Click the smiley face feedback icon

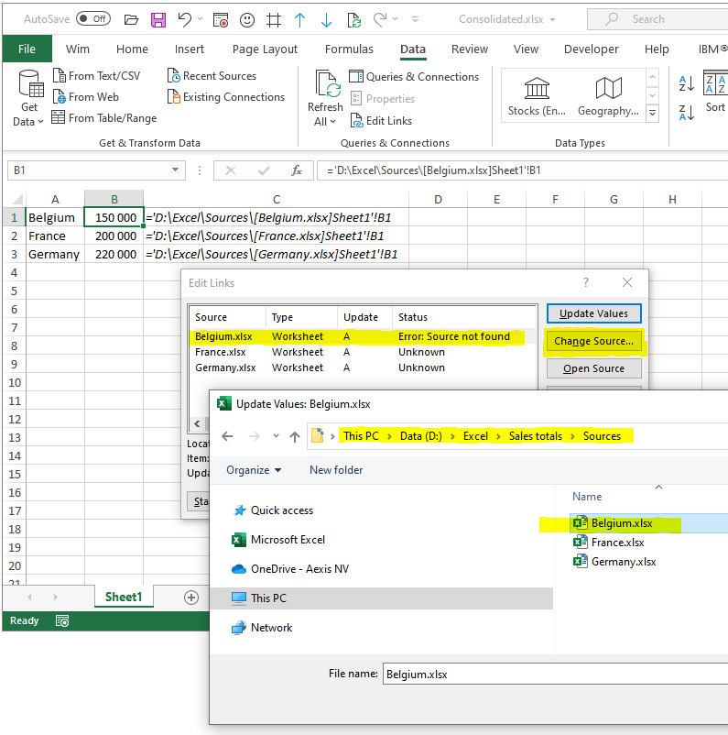(247, 19)
